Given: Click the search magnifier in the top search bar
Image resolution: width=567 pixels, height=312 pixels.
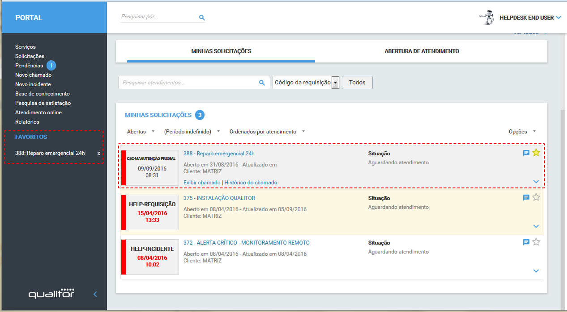Looking at the screenshot, I should pos(202,17).
